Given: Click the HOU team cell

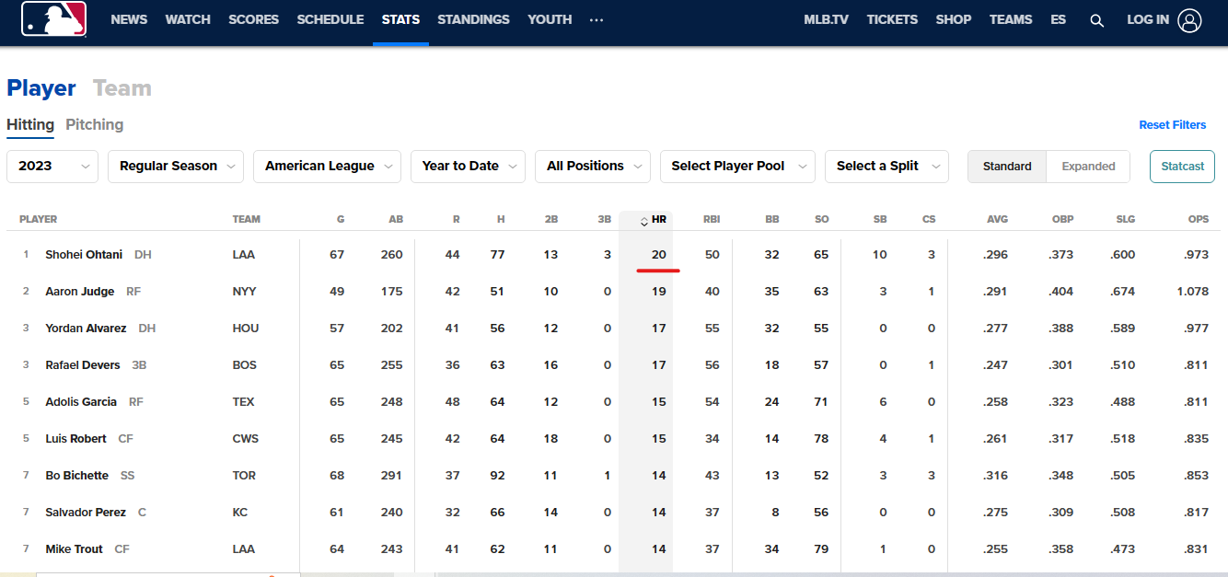Looking at the screenshot, I should pos(245,329).
